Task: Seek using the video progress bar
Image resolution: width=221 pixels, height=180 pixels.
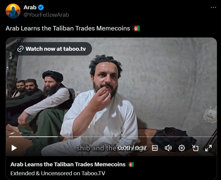Action: pos(111,137)
